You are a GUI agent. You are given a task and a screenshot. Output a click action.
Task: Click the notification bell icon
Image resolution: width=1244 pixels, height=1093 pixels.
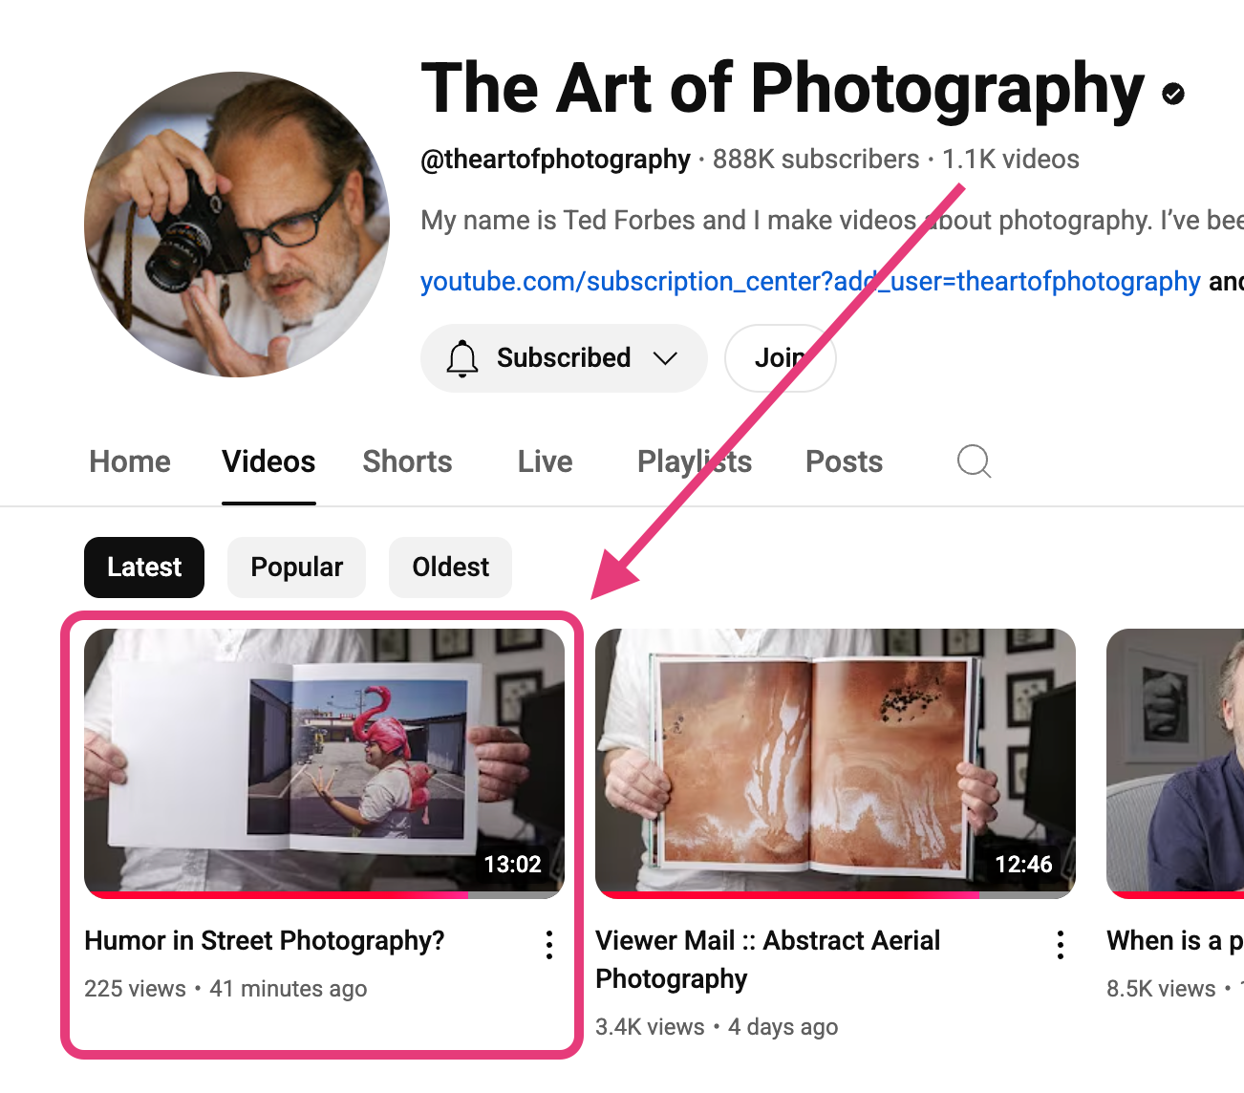point(462,358)
